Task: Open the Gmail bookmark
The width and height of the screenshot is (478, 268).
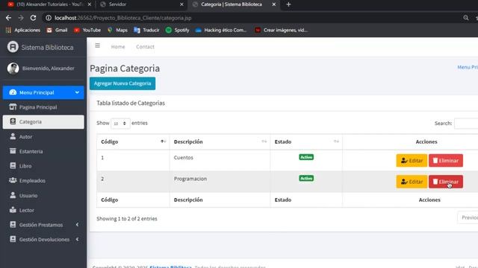Action: click(x=57, y=30)
